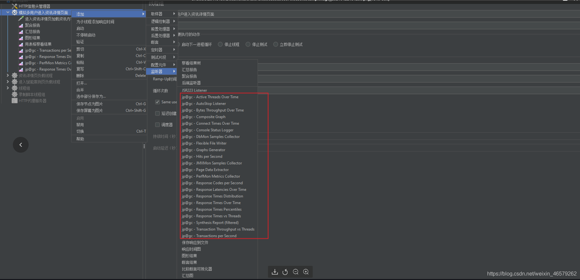This screenshot has height=280, width=580.
Task: Open the 配置元件 submenu
Action: 163,65
